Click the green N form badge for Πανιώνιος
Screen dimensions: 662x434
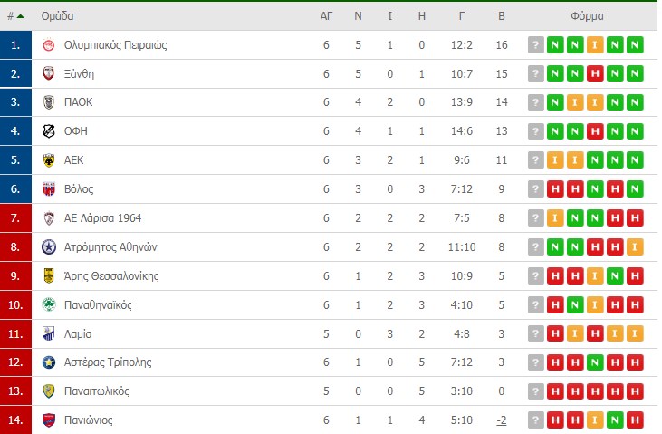615,420
